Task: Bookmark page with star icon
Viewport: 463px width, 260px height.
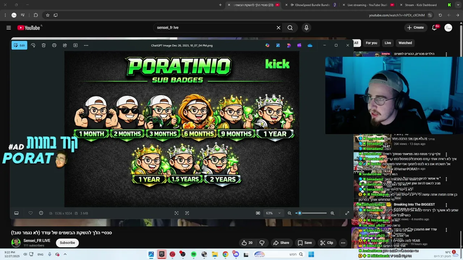Action: point(47,15)
